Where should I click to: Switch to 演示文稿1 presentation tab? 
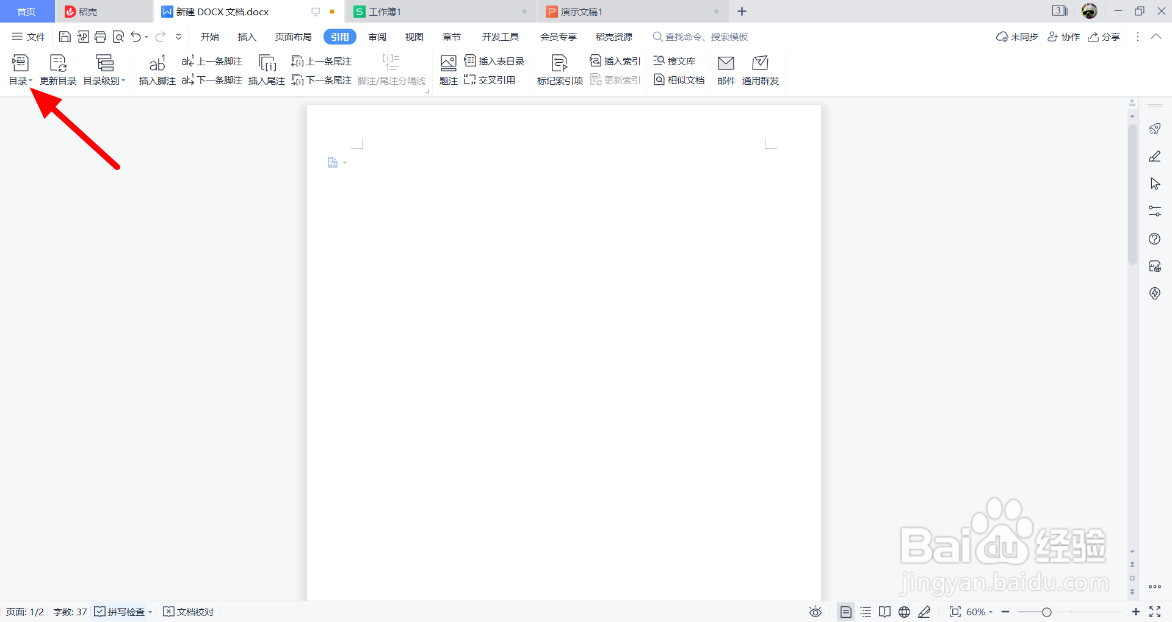tap(633, 12)
